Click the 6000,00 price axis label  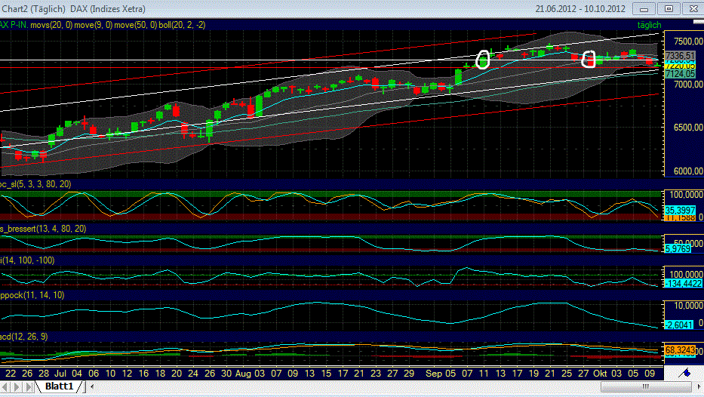pos(688,171)
